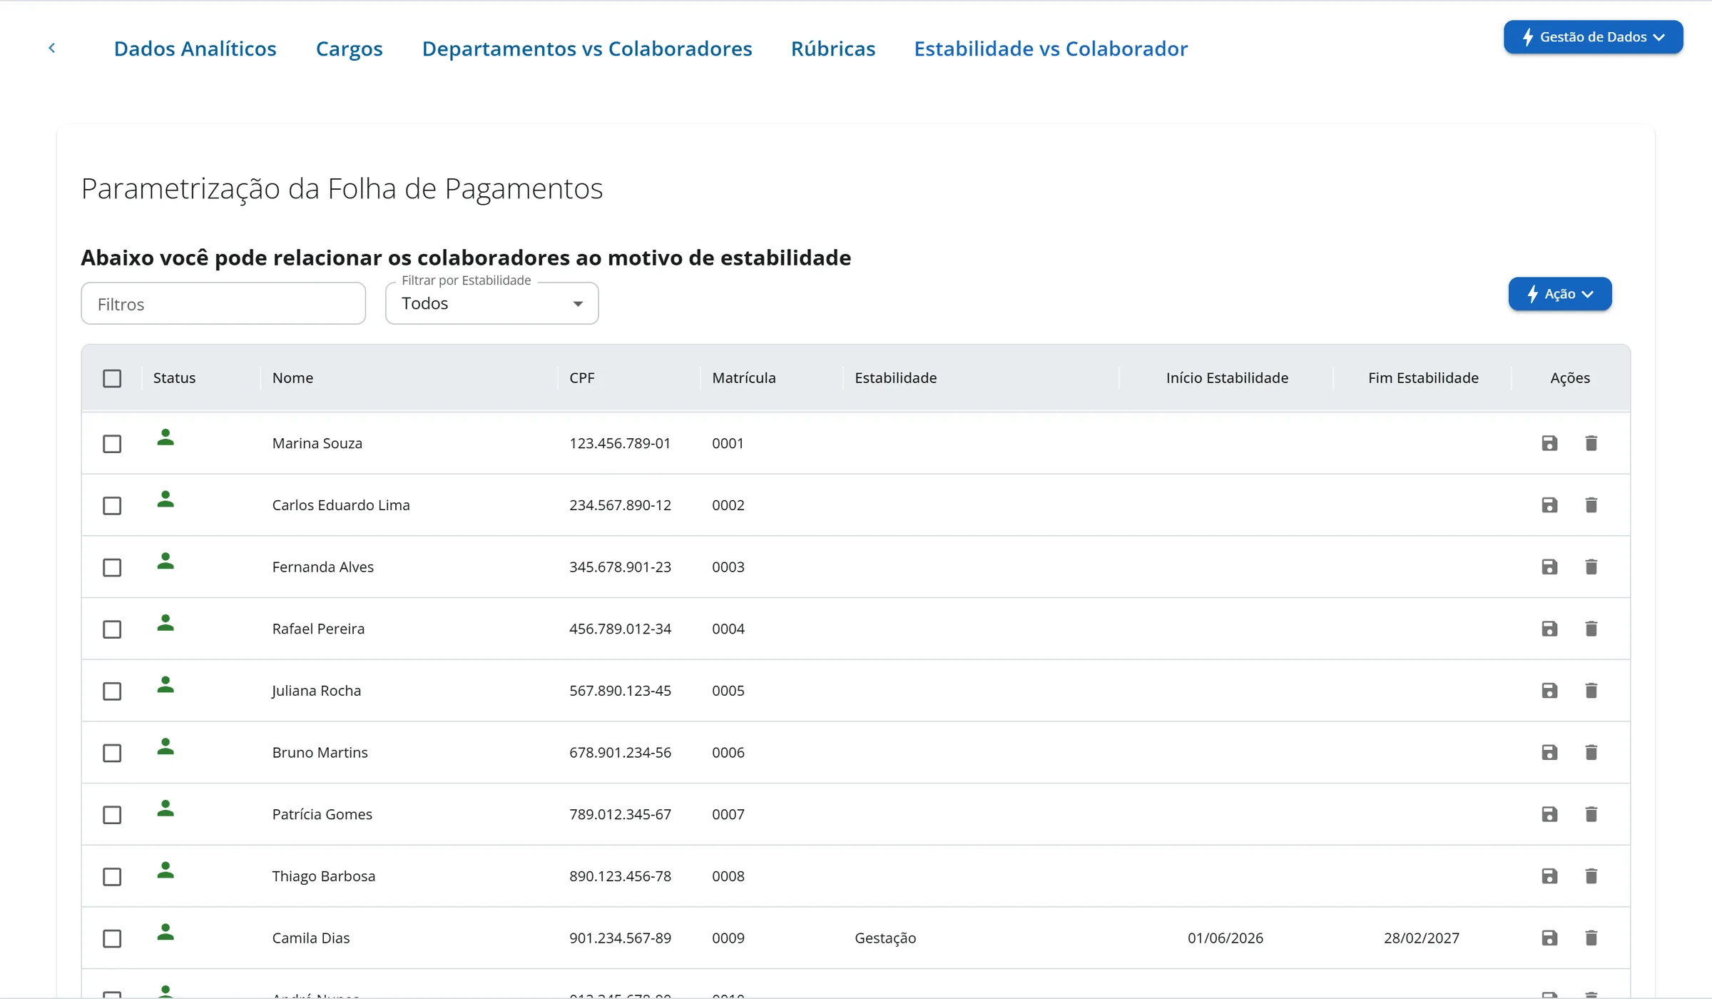Sort by the CPF column header
Screen dimensions: 1712x999
point(581,378)
